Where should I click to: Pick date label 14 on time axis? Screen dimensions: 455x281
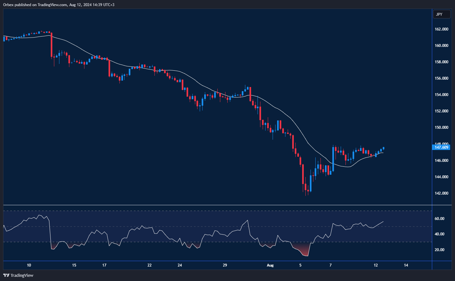pos(406,265)
